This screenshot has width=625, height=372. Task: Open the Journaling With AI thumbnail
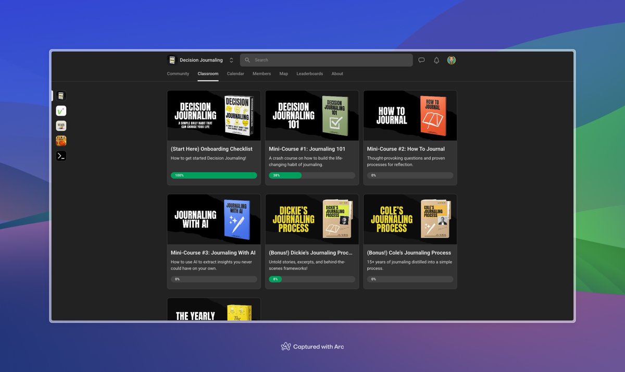tap(214, 219)
